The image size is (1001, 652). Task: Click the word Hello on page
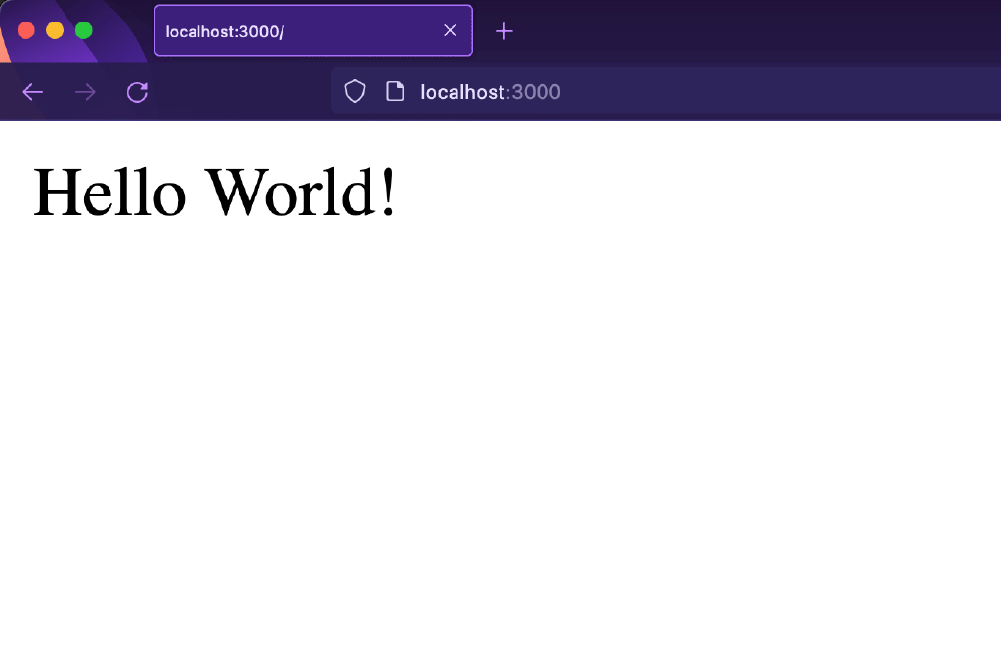click(x=109, y=193)
